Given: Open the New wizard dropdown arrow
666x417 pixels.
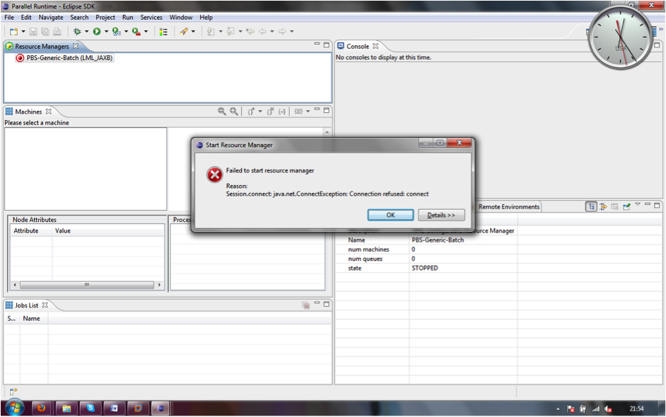Looking at the screenshot, I should [23, 31].
